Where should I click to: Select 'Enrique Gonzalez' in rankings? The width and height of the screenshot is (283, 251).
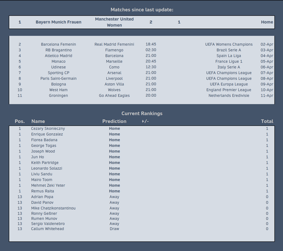coord(47,134)
